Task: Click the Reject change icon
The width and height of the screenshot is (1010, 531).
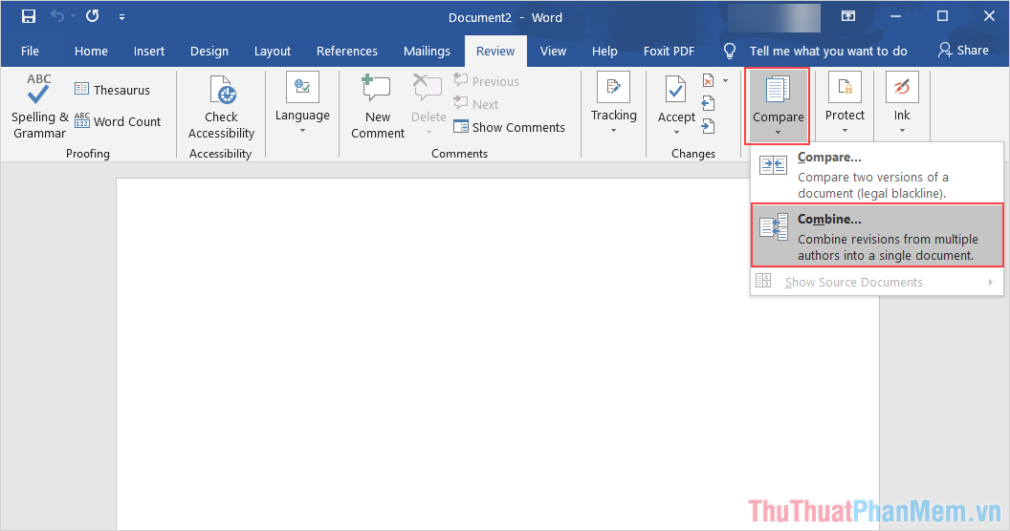Action: 709,81
